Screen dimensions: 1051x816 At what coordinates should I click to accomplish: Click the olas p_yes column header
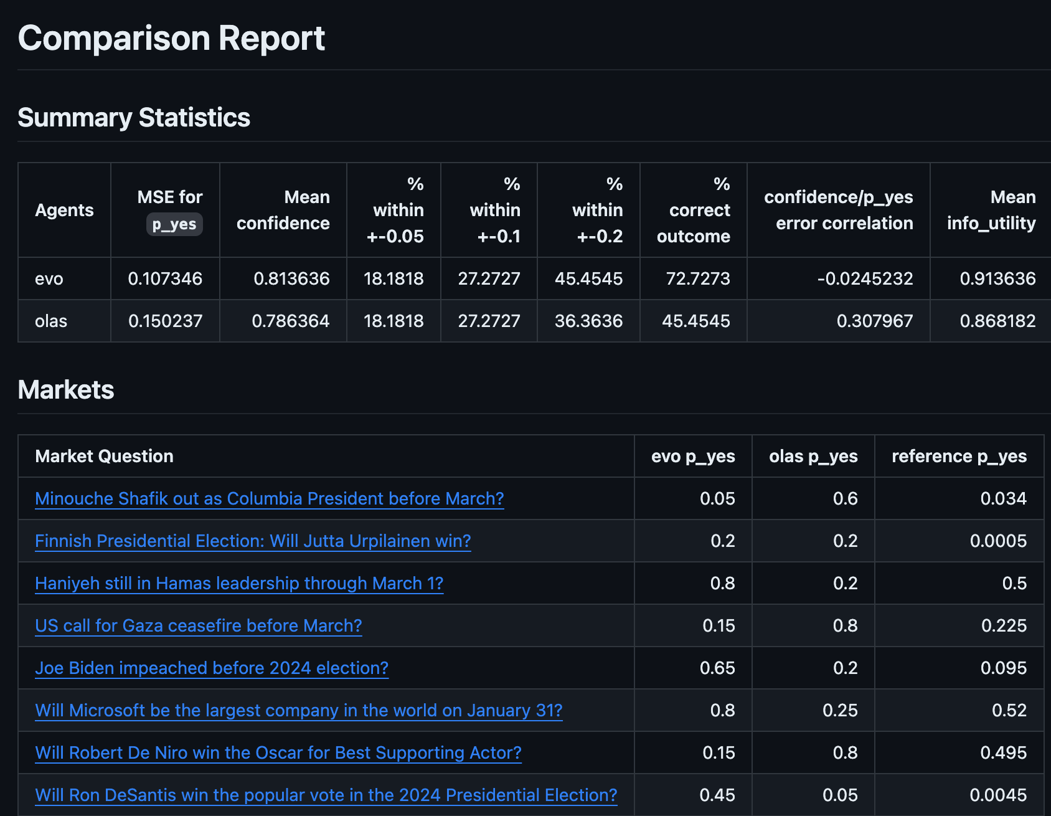(x=813, y=456)
